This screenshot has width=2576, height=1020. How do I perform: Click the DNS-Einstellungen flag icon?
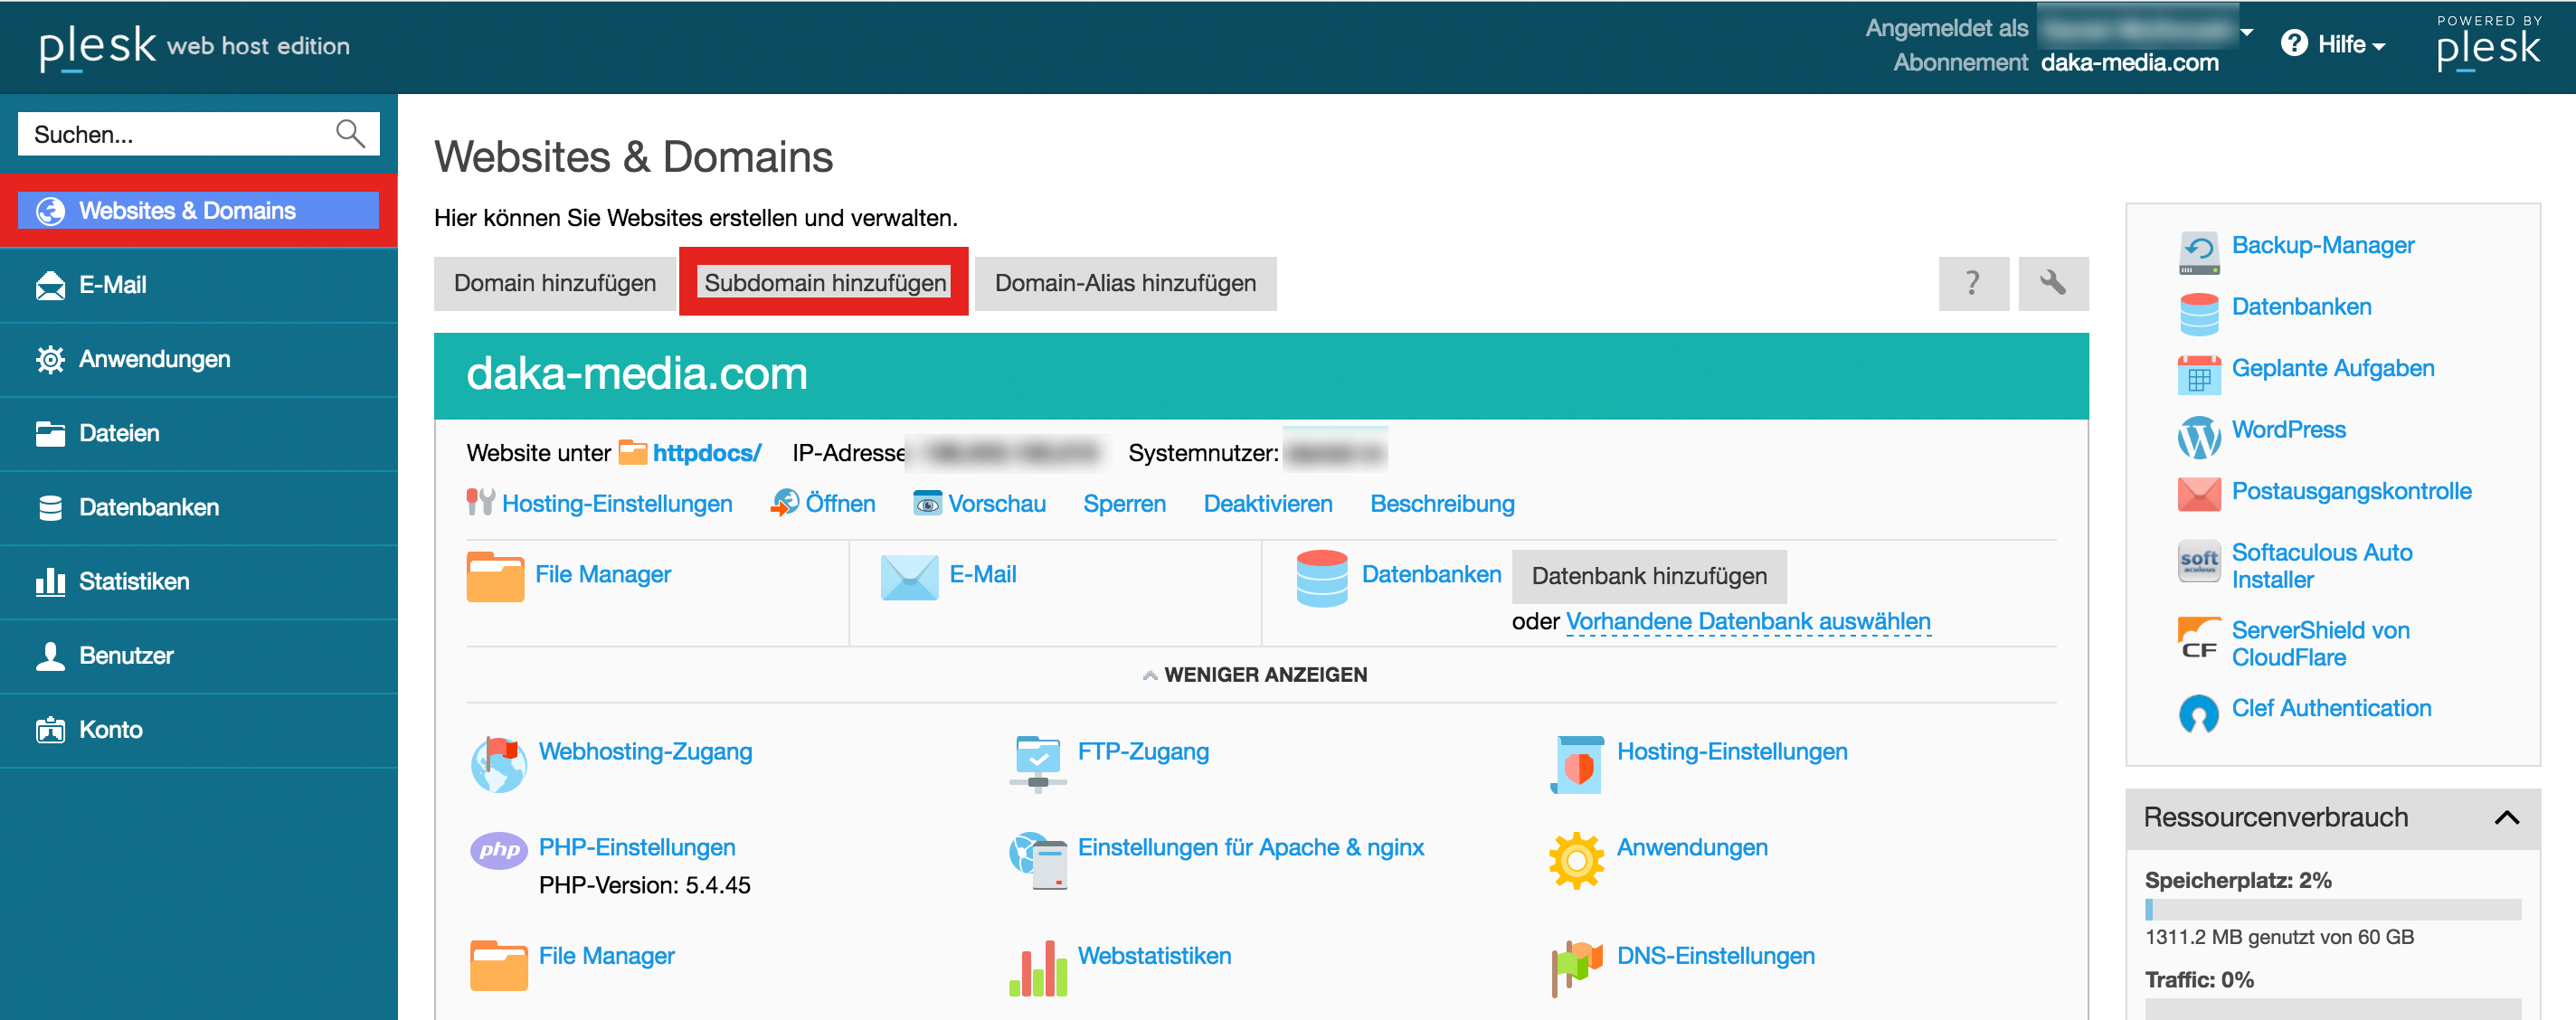click(x=1576, y=968)
